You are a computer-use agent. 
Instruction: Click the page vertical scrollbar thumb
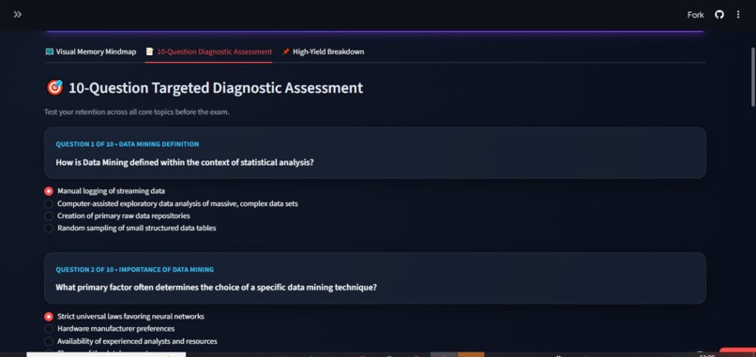[x=753, y=77]
